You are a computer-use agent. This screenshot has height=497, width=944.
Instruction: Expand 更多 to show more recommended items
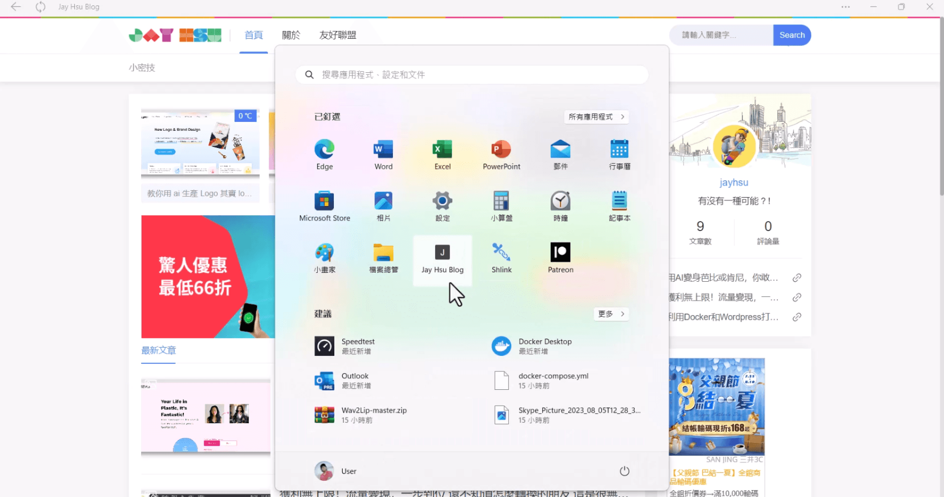coord(611,314)
